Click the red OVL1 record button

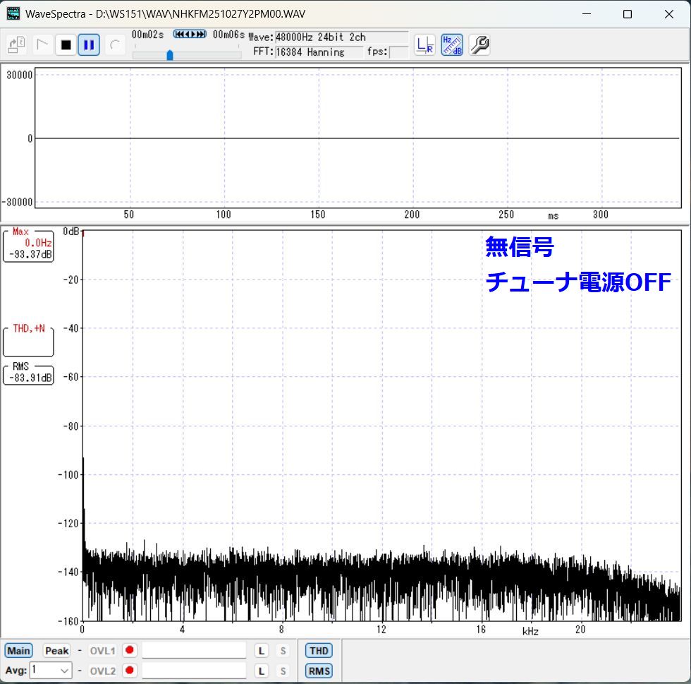pyautogui.click(x=130, y=651)
